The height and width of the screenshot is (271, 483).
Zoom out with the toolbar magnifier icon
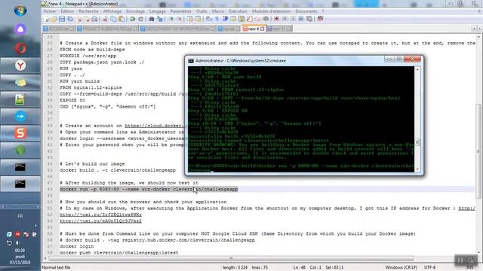pos(180,19)
